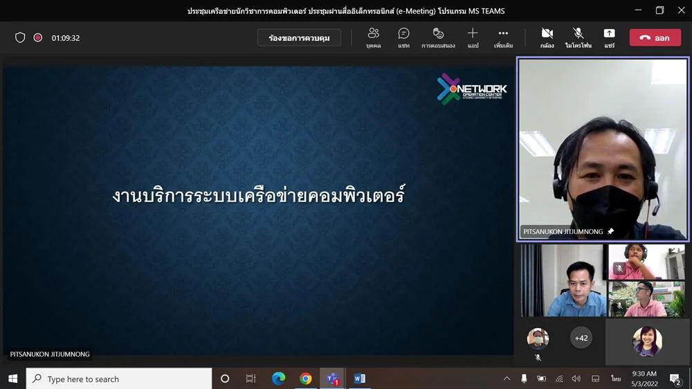Open the +42 more participants overflow

(x=581, y=338)
